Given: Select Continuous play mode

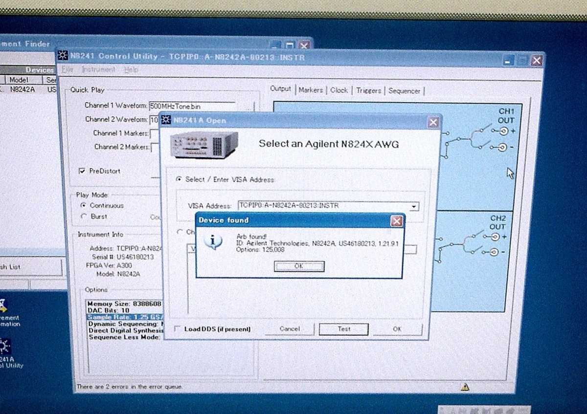Looking at the screenshot, I should 83,205.
